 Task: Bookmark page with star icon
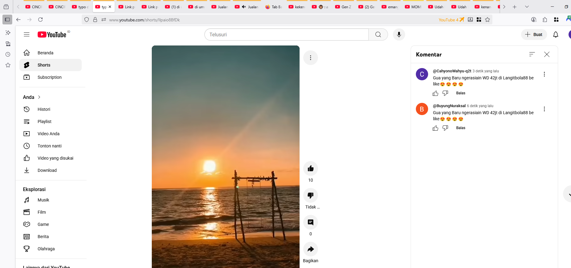pyautogui.click(x=487, y=20)
